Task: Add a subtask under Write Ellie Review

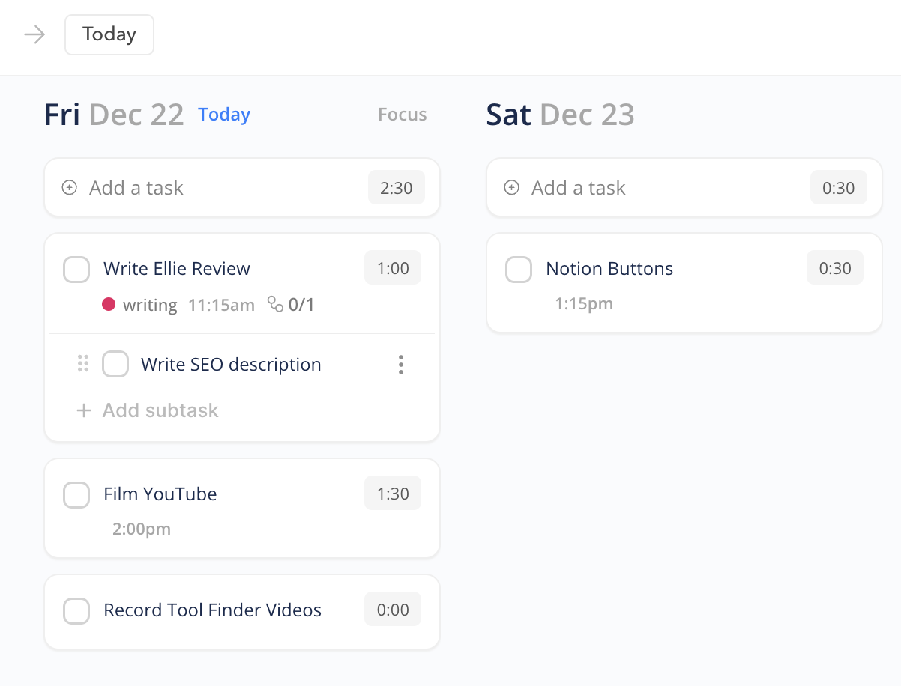Action: (x=160, y=410)
